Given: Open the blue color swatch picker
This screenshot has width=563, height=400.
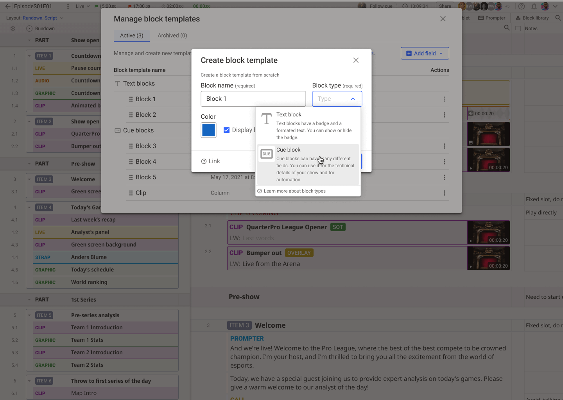Looking at the screenshot, I should (208, 130).
